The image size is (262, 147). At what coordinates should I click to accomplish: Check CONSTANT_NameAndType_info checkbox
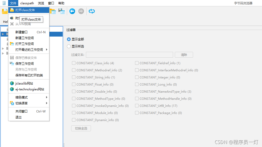pyautogui.click(x=137, y=91)
